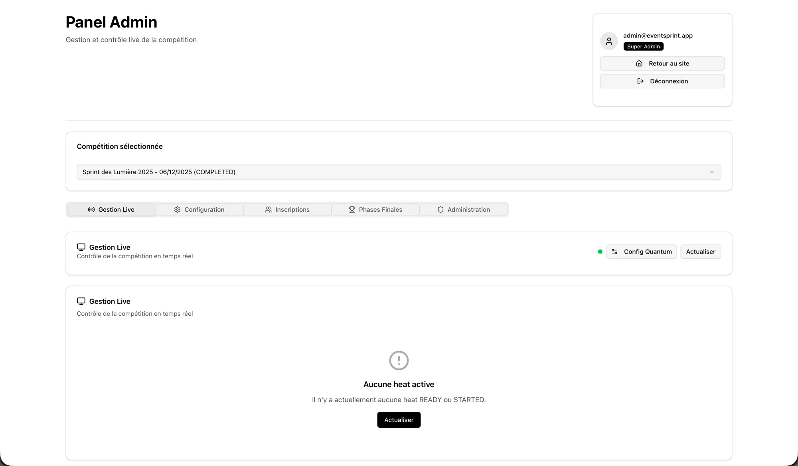Open the Inscriptions tab
Screen dimensions: 798x466
coord(287,210)
